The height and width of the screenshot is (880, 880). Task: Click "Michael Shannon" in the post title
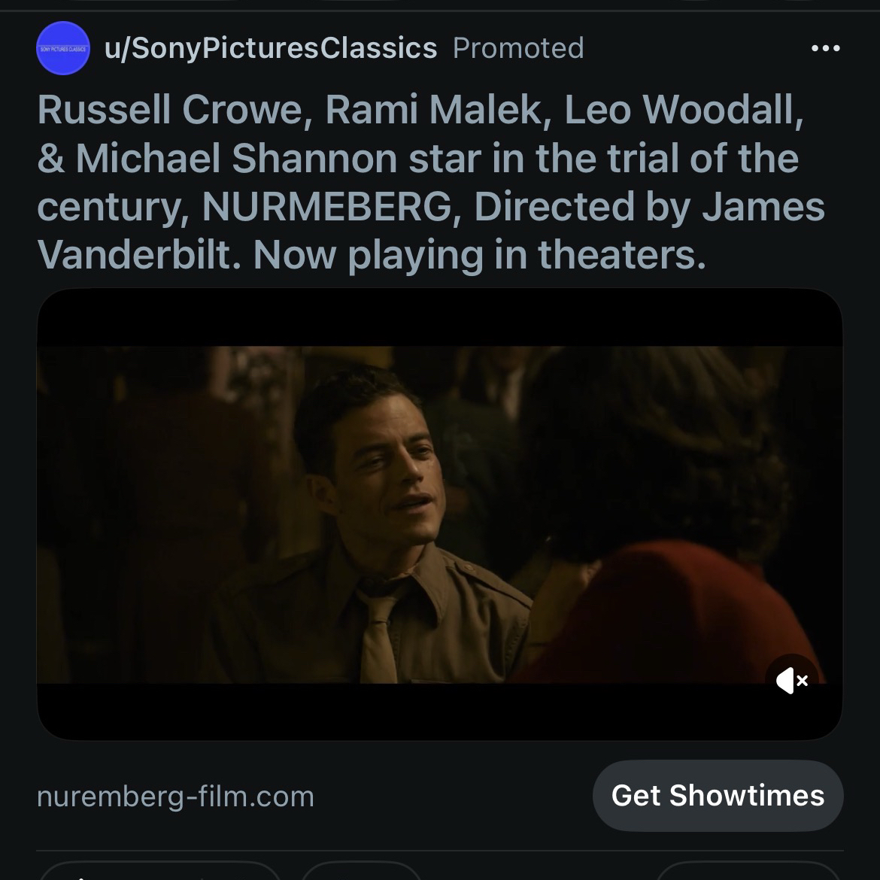point(236,159)
